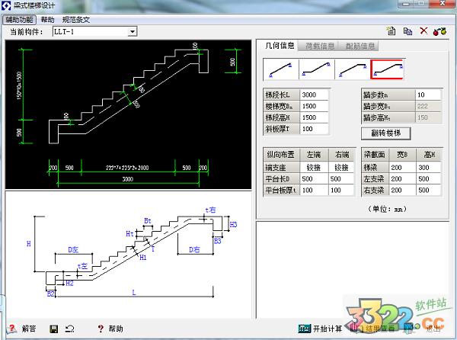This screenshot has height=340, width=457.
Task: Click the left 平台板厚t value 100
Action: (x=314, y=190)
